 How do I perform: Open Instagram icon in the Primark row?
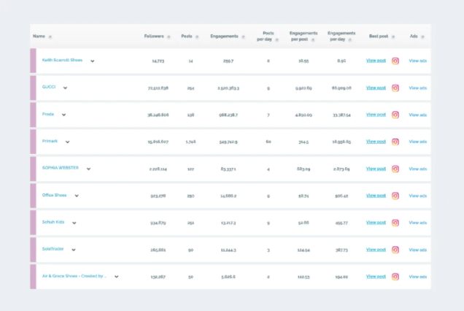[x=395, y=142]
